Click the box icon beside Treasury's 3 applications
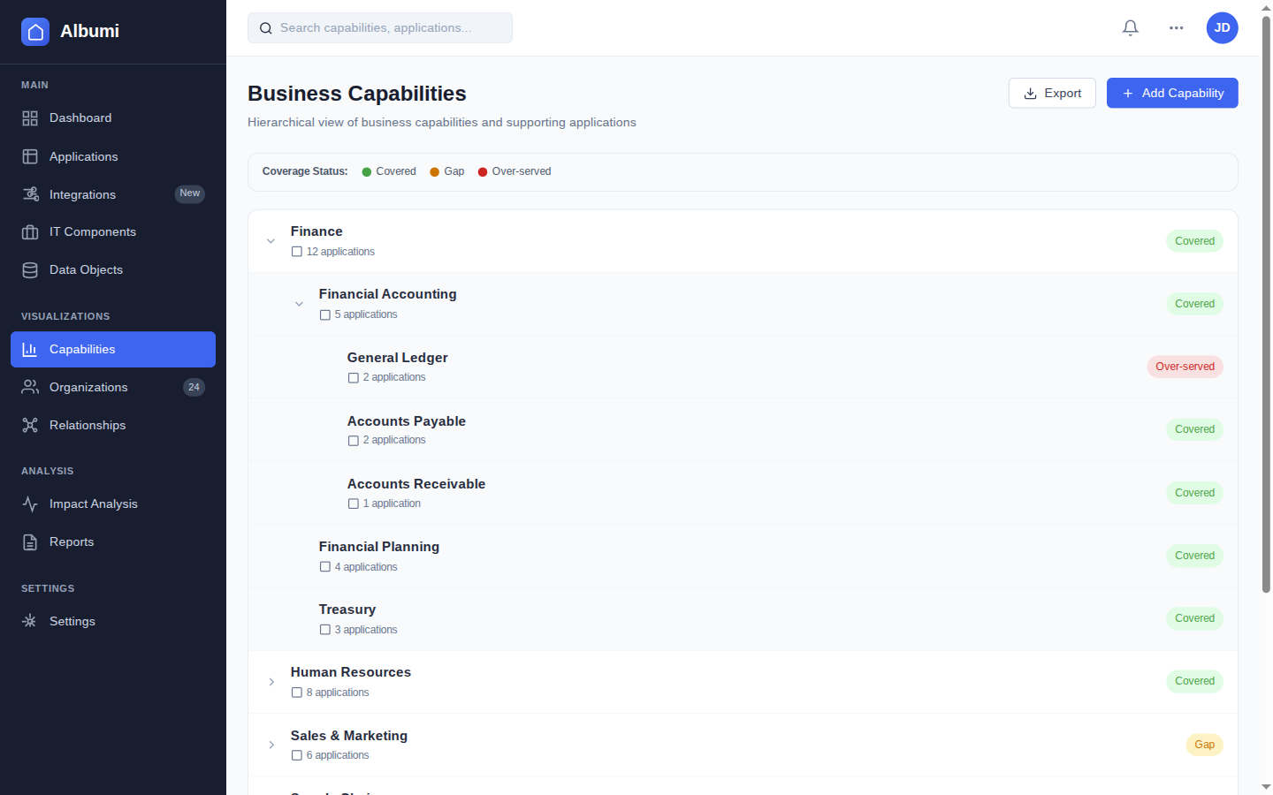The height and width of the screenshot is (795, 1273). click(325, 630)
